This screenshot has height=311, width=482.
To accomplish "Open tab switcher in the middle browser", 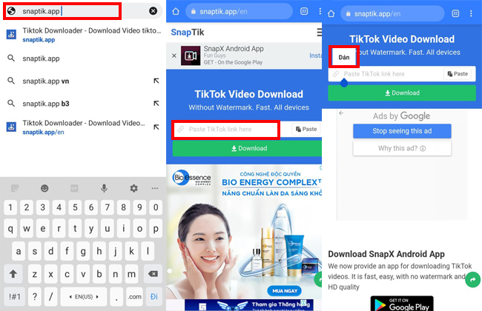I will click(x=304, y=11).
